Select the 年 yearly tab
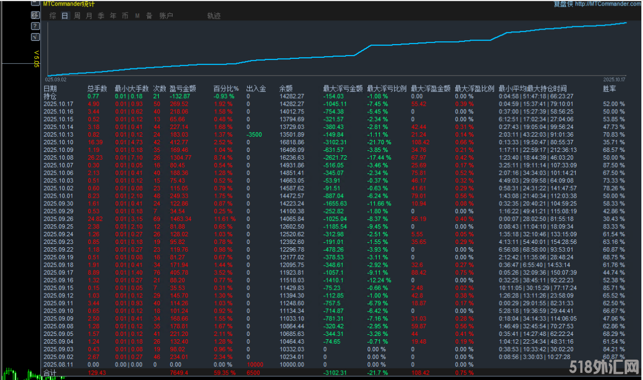Screen dimensions: 643x380 click(x=114, y=16)
